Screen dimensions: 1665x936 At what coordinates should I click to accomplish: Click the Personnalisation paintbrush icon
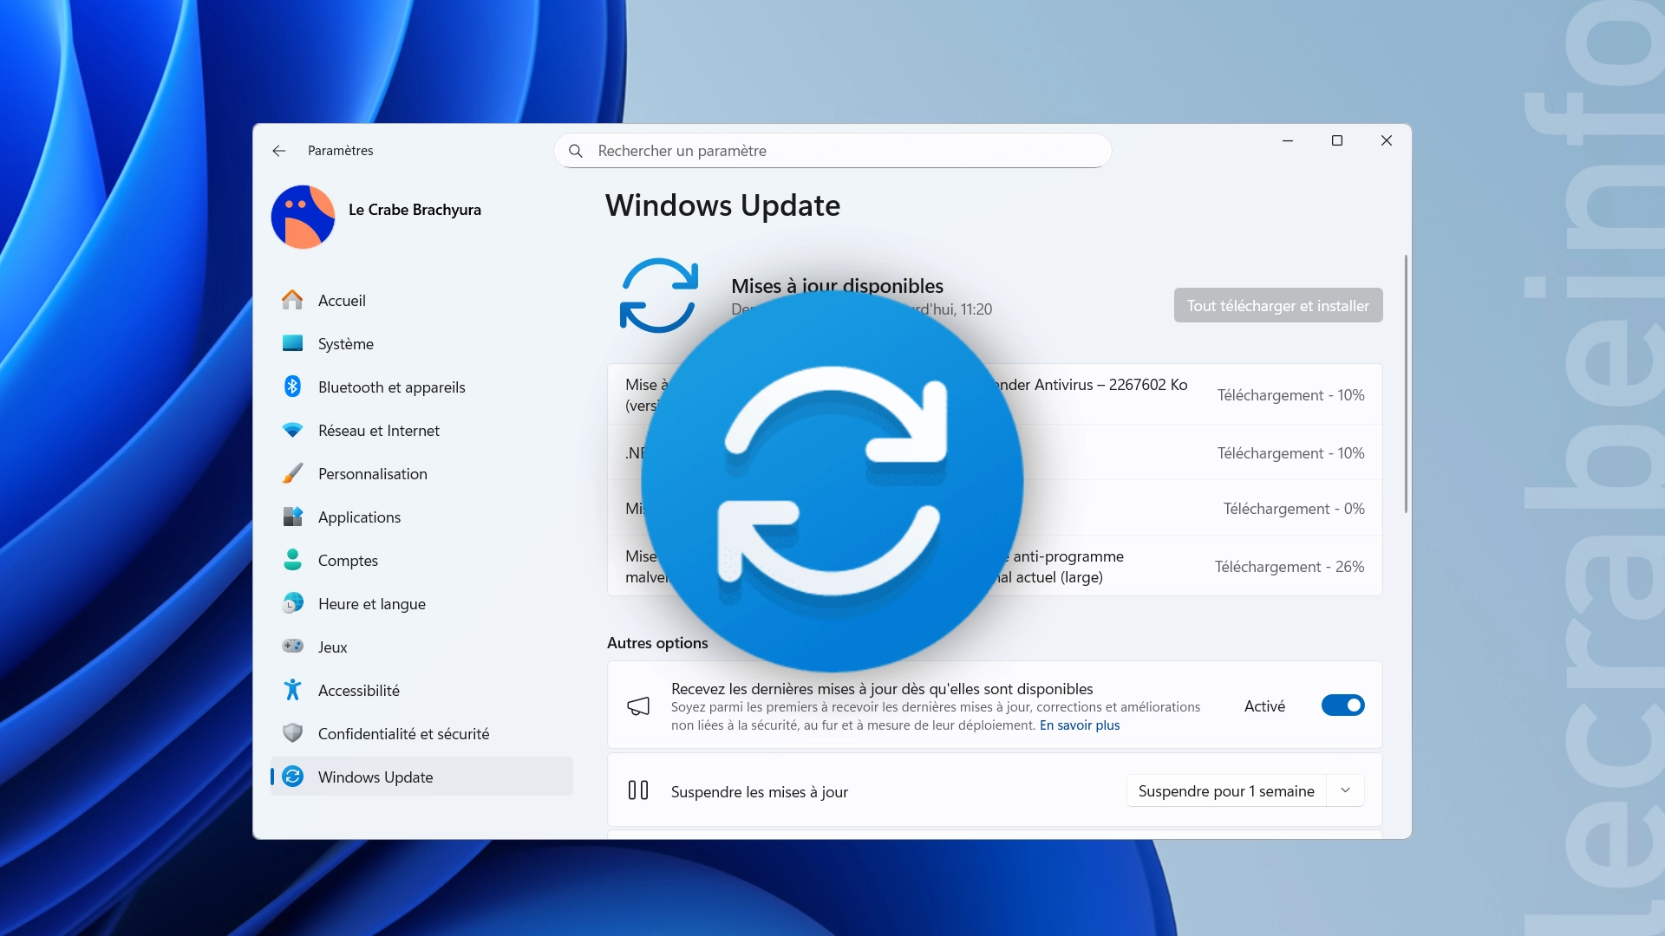[292, 473]
